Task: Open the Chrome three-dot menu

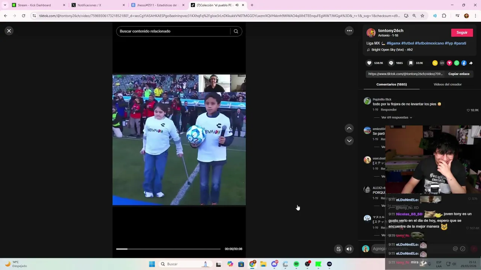Action: (475, 16)
